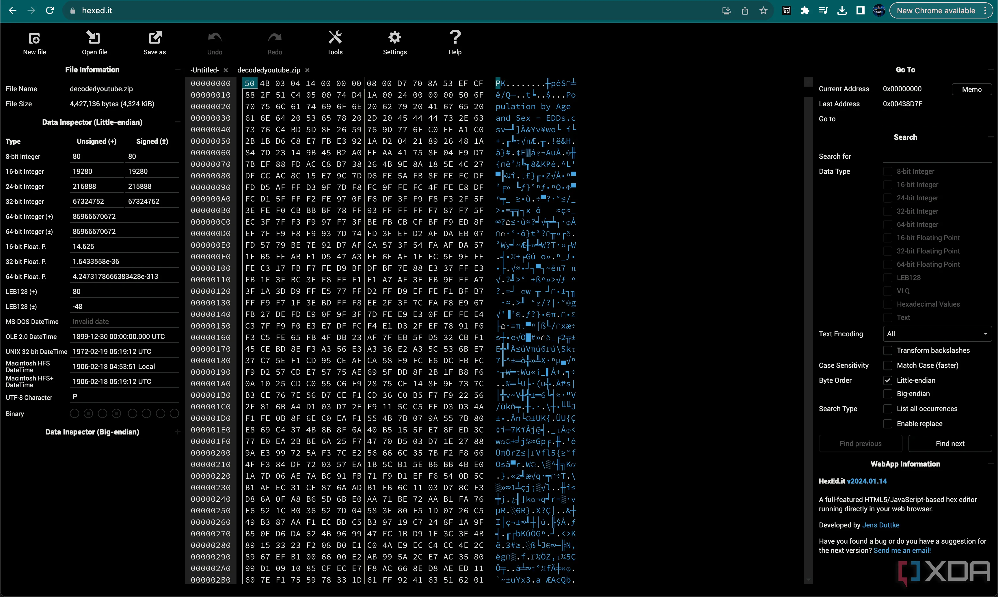The height and width of the screenshot is (597, 998).
Task: Expand Data Inspector (Big-endian) panel
Action: (178, 432)
